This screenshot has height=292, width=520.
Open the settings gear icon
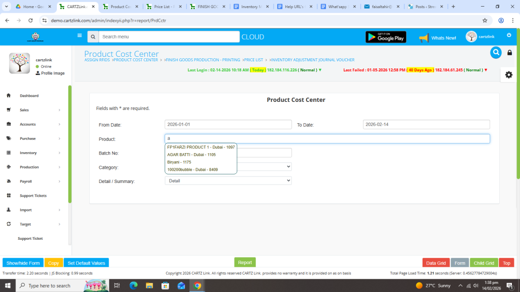(x=508, y=75)
